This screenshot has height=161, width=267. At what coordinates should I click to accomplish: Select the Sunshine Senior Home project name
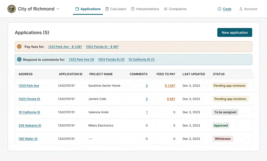pyautogui.click(x=104, y=86)
